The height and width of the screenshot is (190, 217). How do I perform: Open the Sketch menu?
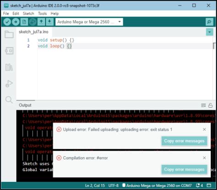click(28, 14)
